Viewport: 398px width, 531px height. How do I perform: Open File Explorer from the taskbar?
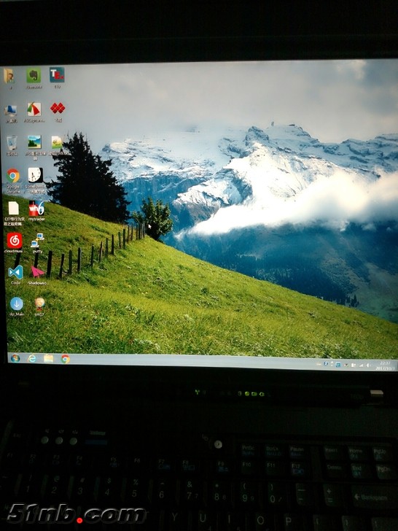tap(49, 358)
